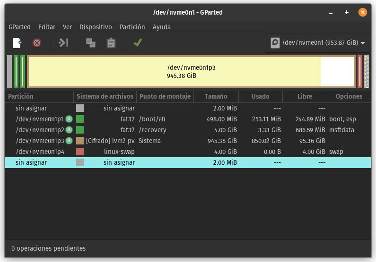Sort by Libre column header
376x262 pixels.
tap(305, 96)
